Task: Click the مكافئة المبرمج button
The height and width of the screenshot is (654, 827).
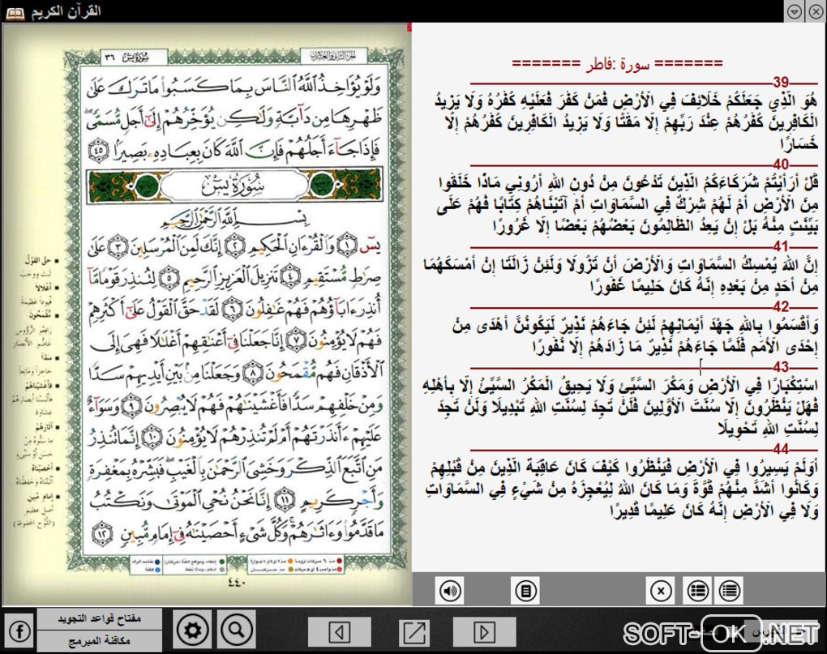Action: (x=100, y=641)
